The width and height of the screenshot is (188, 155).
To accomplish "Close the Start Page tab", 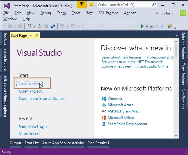I will [x=37, y=35].
